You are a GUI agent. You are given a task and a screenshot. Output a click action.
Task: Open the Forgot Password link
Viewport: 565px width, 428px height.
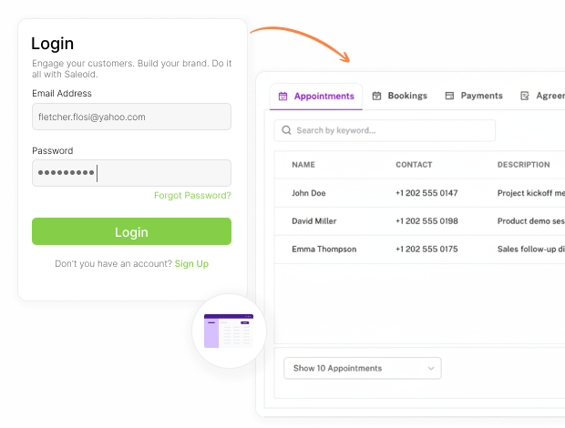pyautogui.click(x=192, y=196)
